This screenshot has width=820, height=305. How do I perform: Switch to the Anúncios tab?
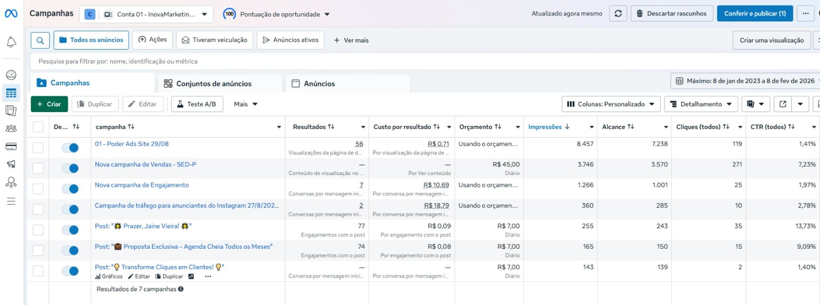coord(319,84)
